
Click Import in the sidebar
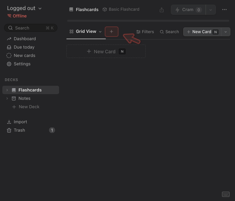click(20, 122)
